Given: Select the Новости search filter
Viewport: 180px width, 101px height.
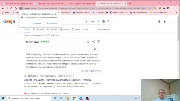Looking at the screenshot, I should (52, 29).
